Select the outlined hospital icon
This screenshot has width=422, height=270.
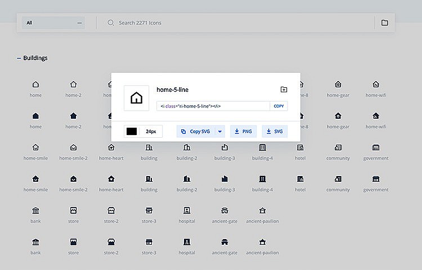(x=187, y=210)
